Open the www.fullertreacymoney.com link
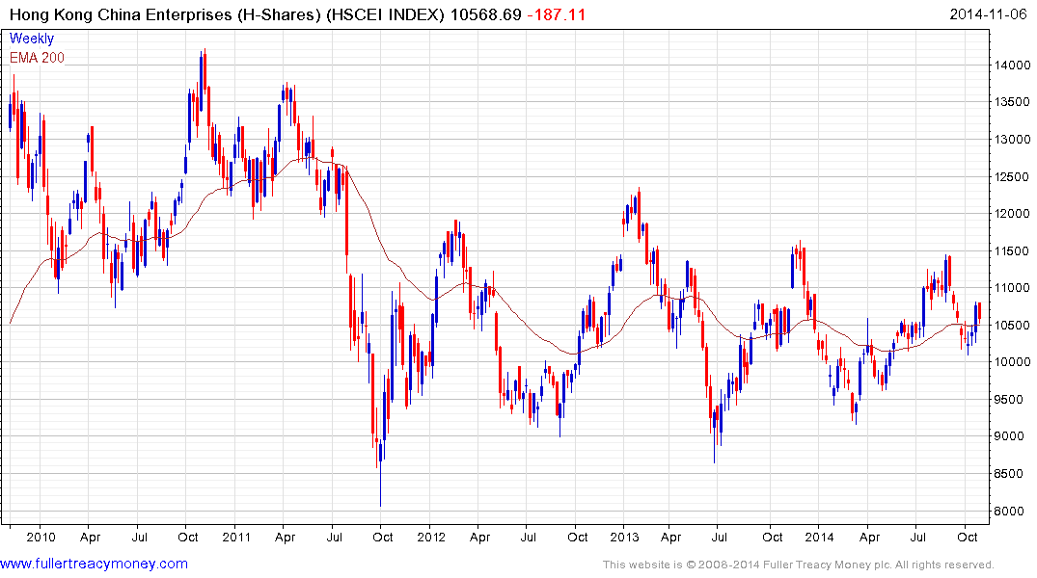 pyautogui.click(x=94, y=564)
